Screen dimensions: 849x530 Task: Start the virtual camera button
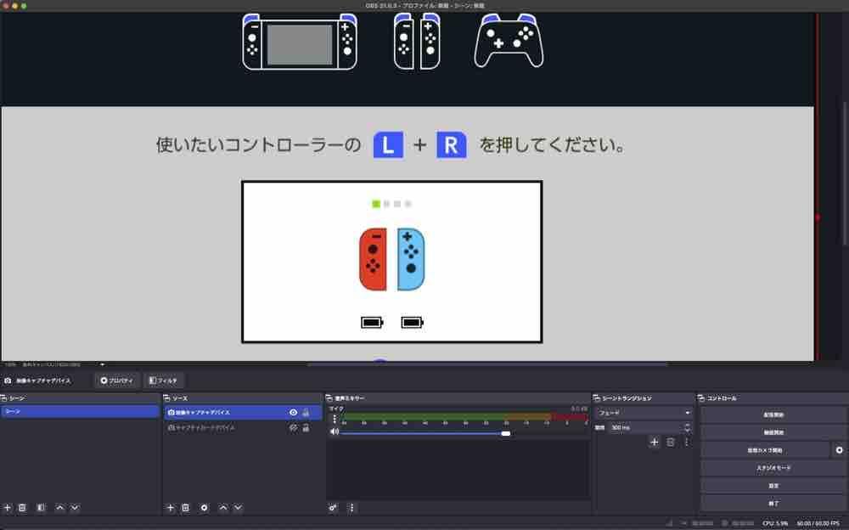tap(765, 450)
